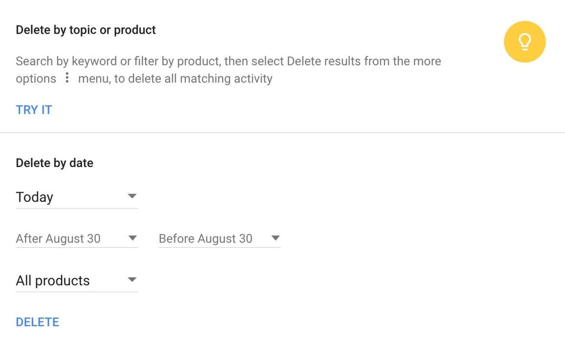565x341 pixels.
Task: Click the After August 30 text field
Action: click(x=59, y=239)
